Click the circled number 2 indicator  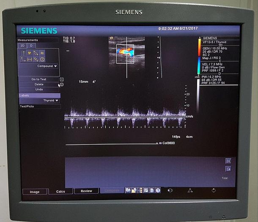62,85
